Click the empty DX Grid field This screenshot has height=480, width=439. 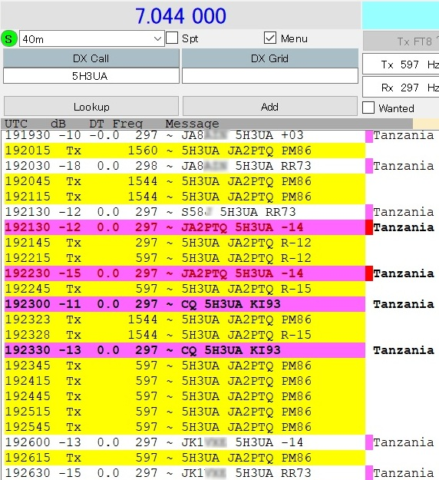pyautogui.click(x=270, y=76)
